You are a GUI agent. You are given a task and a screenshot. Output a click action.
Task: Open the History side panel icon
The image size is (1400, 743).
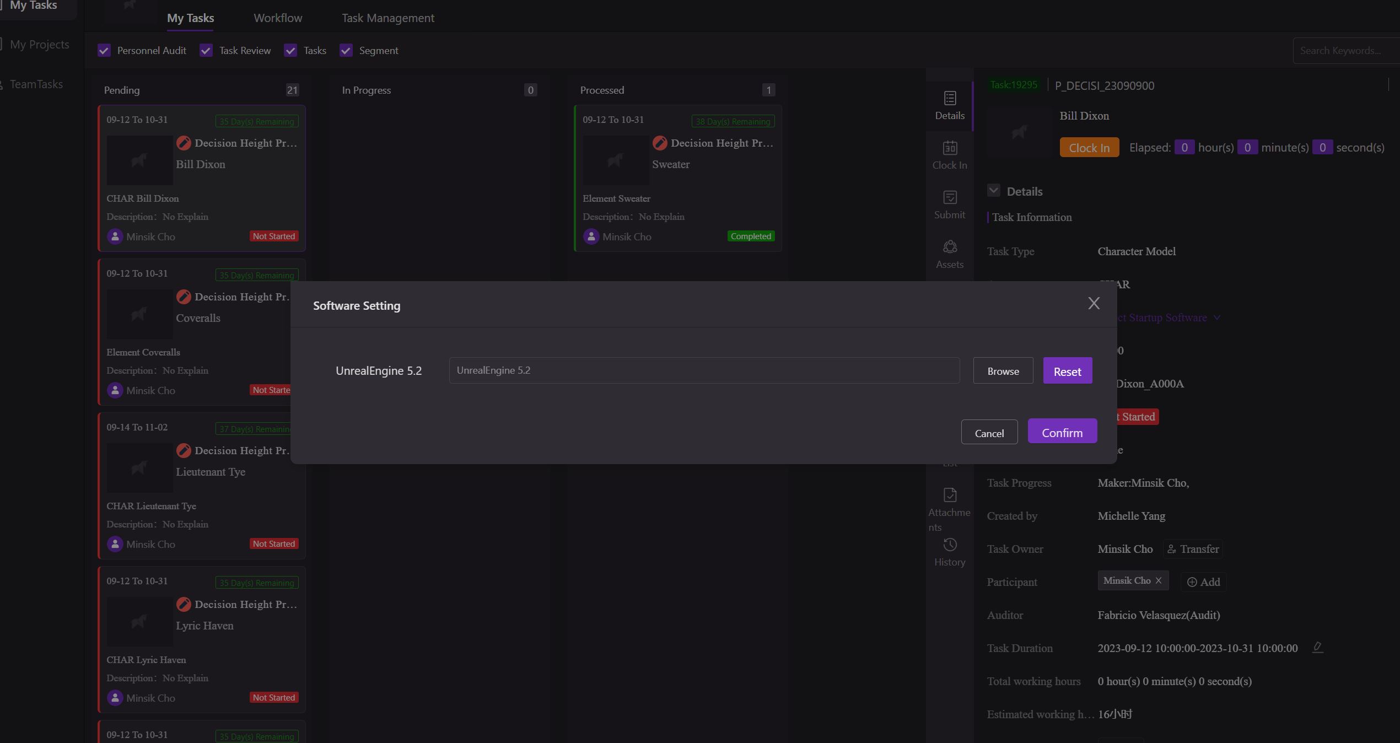click(x=950, y=552)
